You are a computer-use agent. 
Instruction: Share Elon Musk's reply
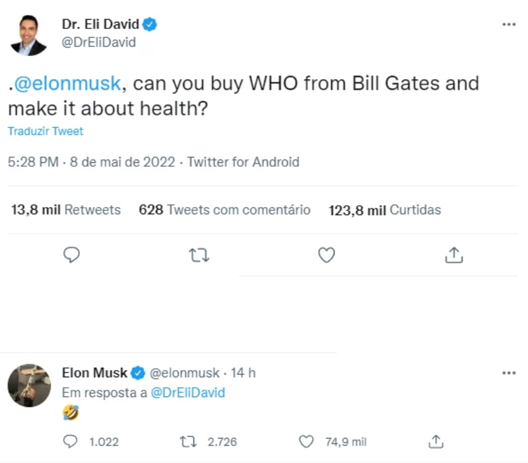(x=435, y=442)
